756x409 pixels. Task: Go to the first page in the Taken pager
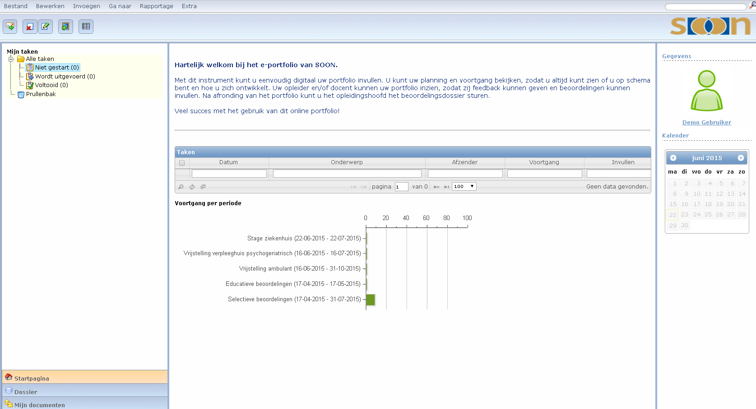coord(353,187)
